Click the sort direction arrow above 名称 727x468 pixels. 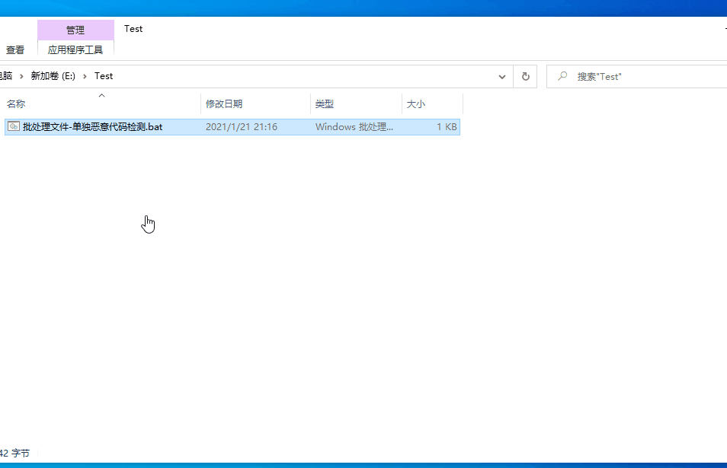click(x=101, y=95)
